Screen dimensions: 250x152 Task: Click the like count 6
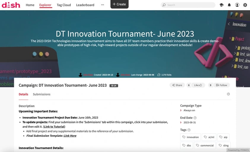pyautogui.click(x=189, y=85)
